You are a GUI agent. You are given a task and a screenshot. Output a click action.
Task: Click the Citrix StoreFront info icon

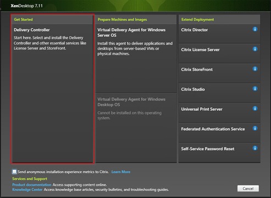(255, 69)
